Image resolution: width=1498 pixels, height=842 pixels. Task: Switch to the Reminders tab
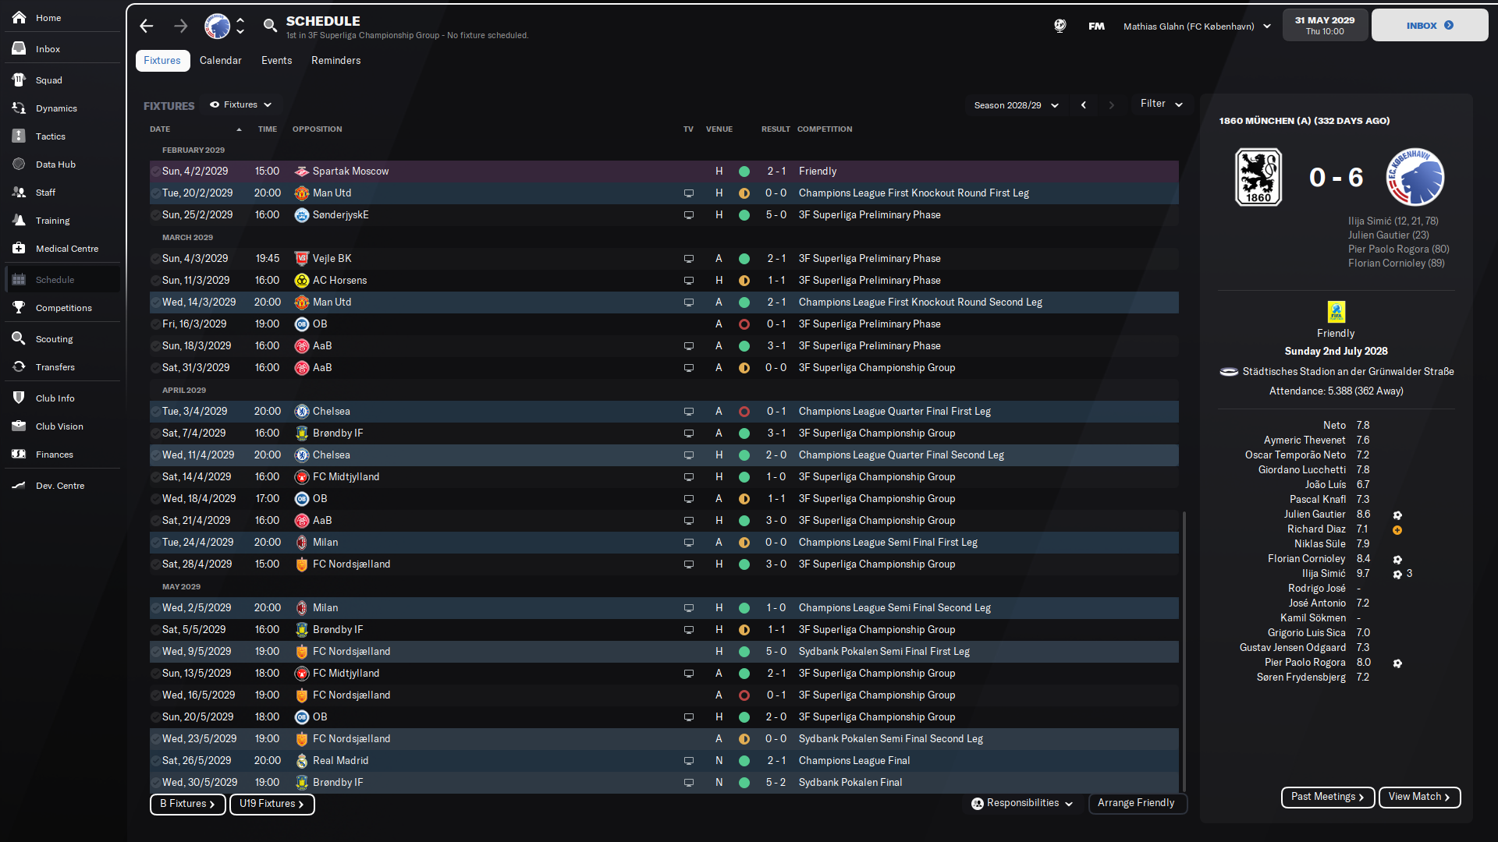[x=335, y=61]
